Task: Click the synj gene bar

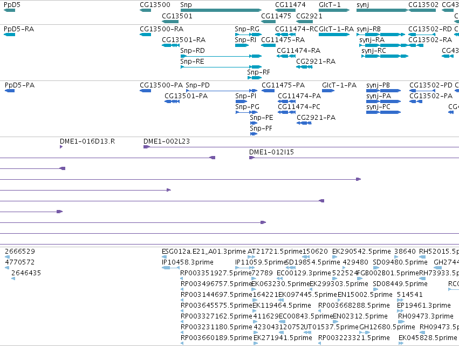Action: [382, 10]
